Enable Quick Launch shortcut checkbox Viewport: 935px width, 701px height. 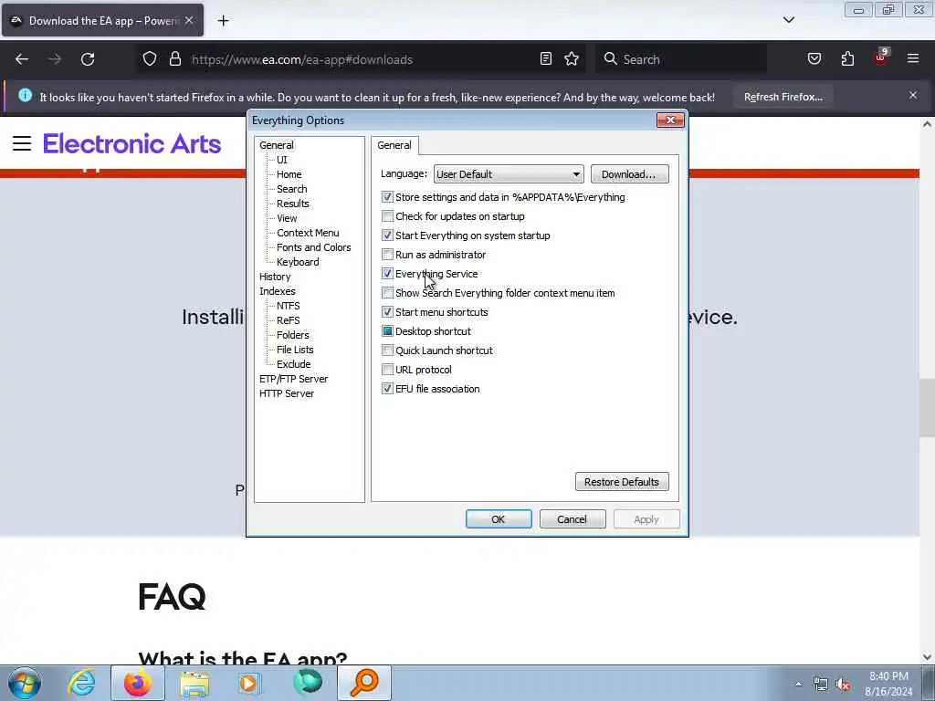[387, 350]
